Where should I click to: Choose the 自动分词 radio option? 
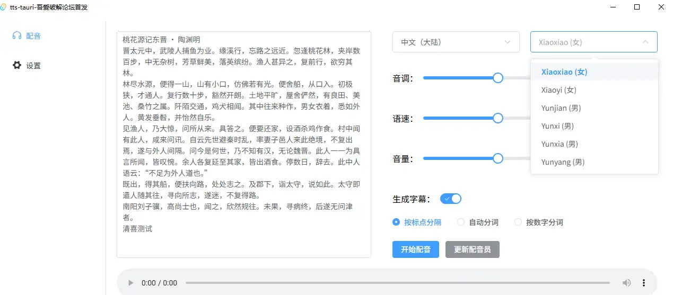tap(461, 222)
